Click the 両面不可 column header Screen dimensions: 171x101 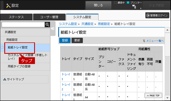point(150,62)
